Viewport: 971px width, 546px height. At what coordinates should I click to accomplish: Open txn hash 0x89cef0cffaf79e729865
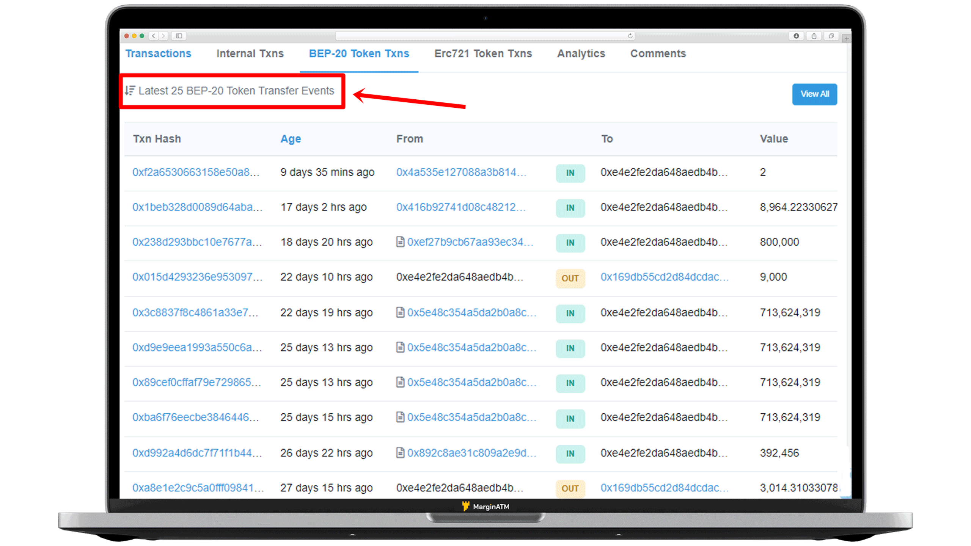coord(196,382)
